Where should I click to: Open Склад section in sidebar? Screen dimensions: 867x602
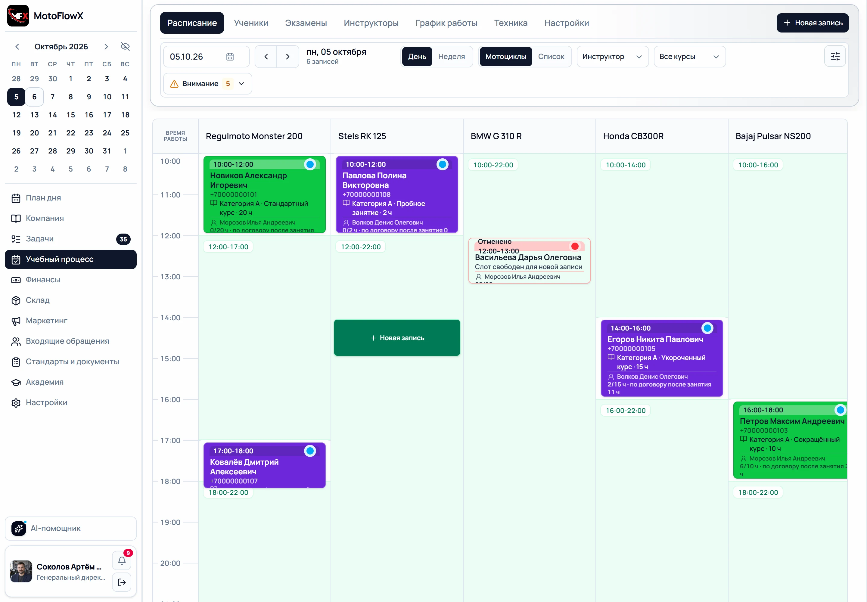[x=70, y=300]
